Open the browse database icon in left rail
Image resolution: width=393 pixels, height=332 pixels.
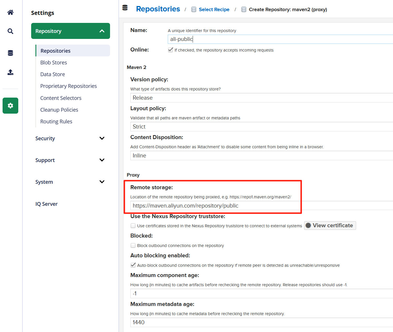[10, 53]
